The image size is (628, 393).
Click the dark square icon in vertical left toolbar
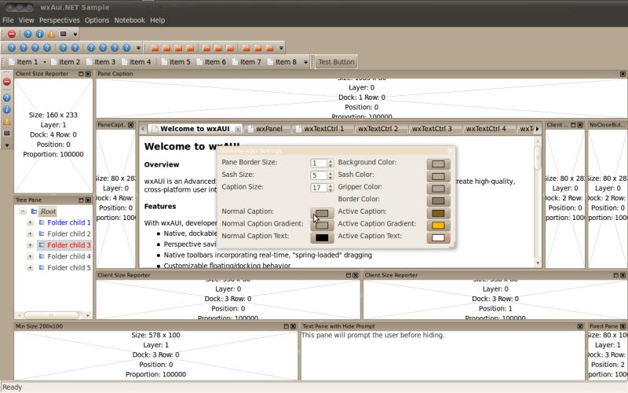(x=7, y=133)
